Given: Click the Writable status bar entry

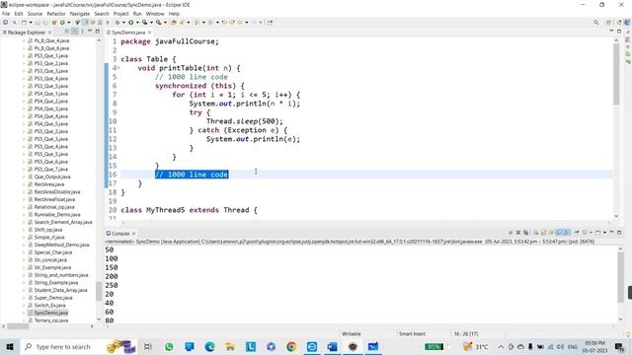Looking at the screenshot, I should coord(352,333).
